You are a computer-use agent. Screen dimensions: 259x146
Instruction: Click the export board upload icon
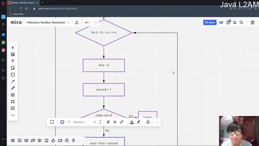click(x=76, y=23)
